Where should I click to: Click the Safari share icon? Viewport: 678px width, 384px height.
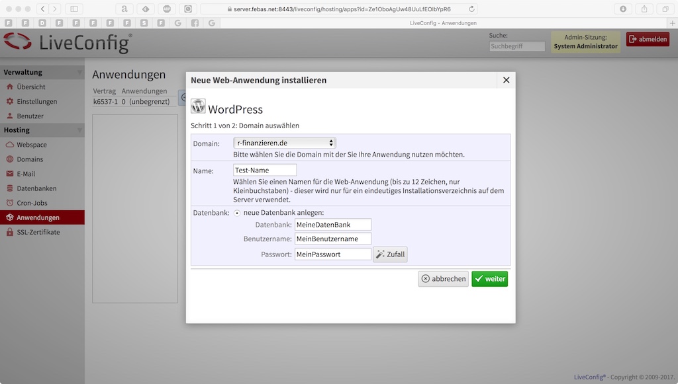pyautogui.click(x=644, y=9)
